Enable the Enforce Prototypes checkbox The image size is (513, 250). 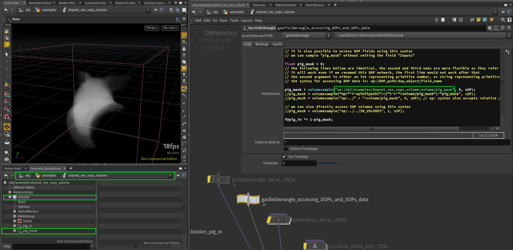click(286, 149)
